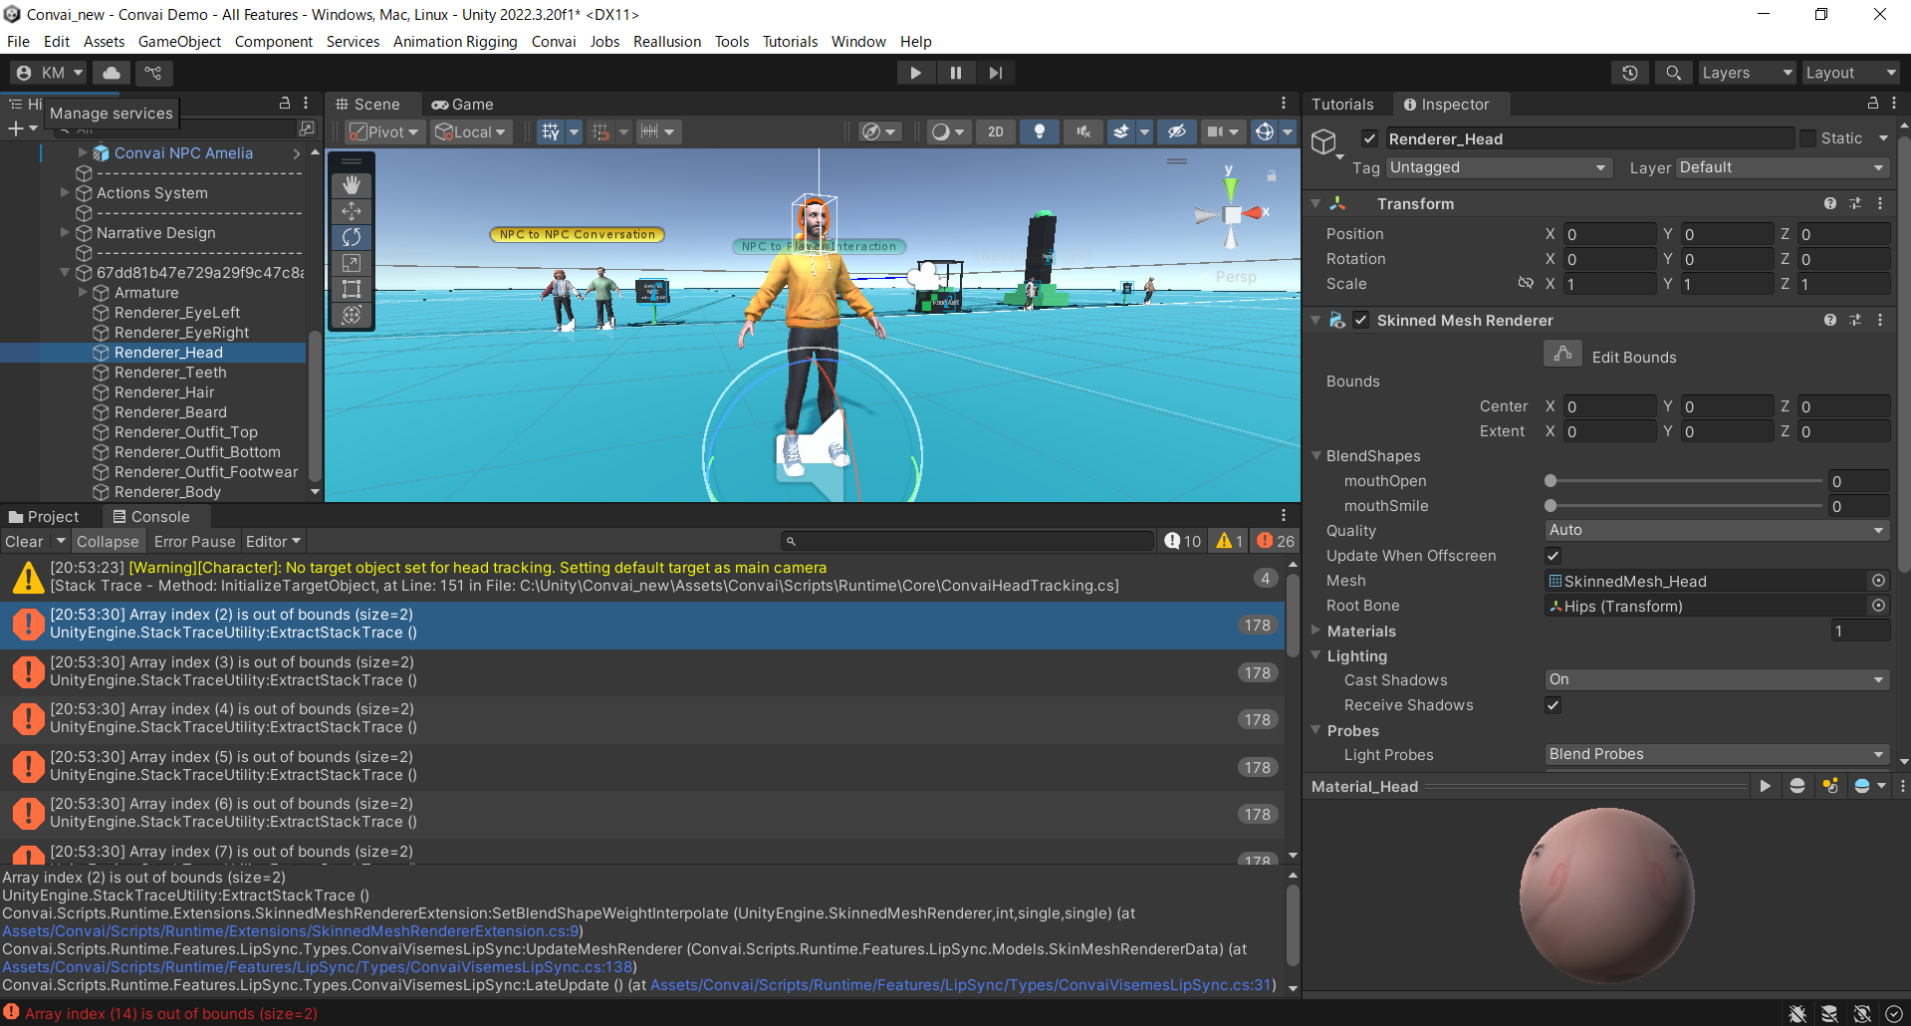Screen dimensions: 1911x1026
Task: Click the console Clear button
Action: [x=24, y=541]
